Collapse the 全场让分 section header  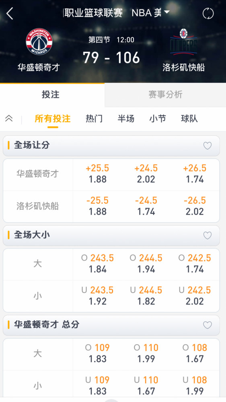tap(111, 146)
